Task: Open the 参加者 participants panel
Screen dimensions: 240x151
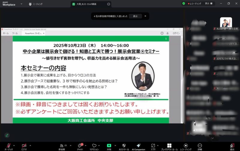Action: 62,146
